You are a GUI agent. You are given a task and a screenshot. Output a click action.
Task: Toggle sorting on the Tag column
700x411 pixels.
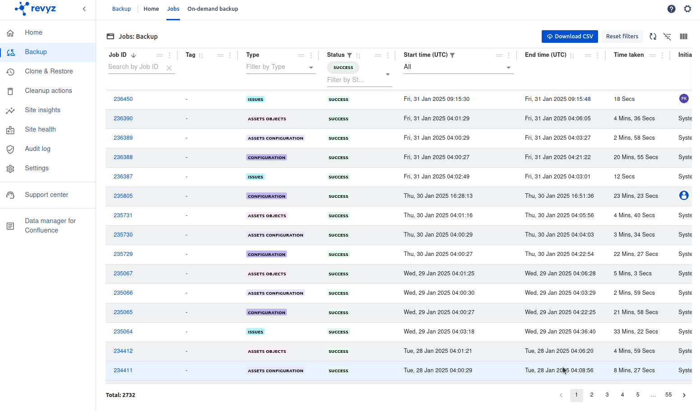tap(201, 55)
